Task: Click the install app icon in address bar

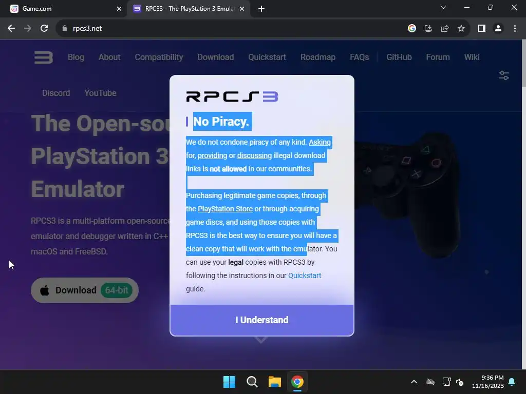Action: [428, 29]
